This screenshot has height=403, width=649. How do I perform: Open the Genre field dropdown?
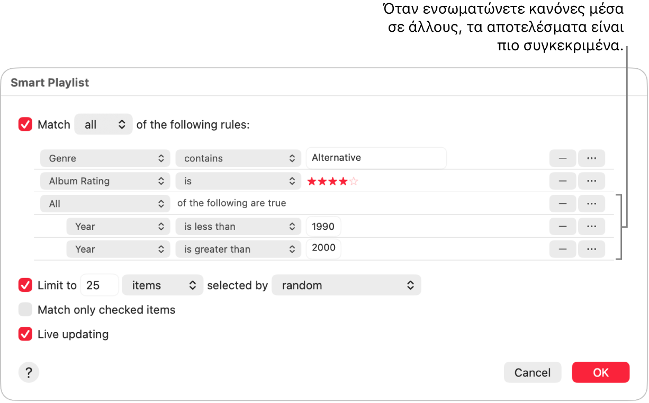coord(105,158)
